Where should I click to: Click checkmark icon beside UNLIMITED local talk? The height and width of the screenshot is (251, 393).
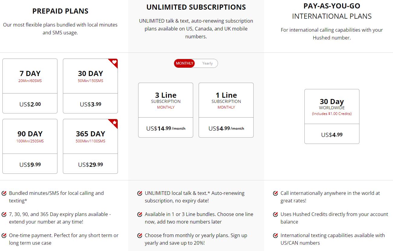(x=140, y=193)
